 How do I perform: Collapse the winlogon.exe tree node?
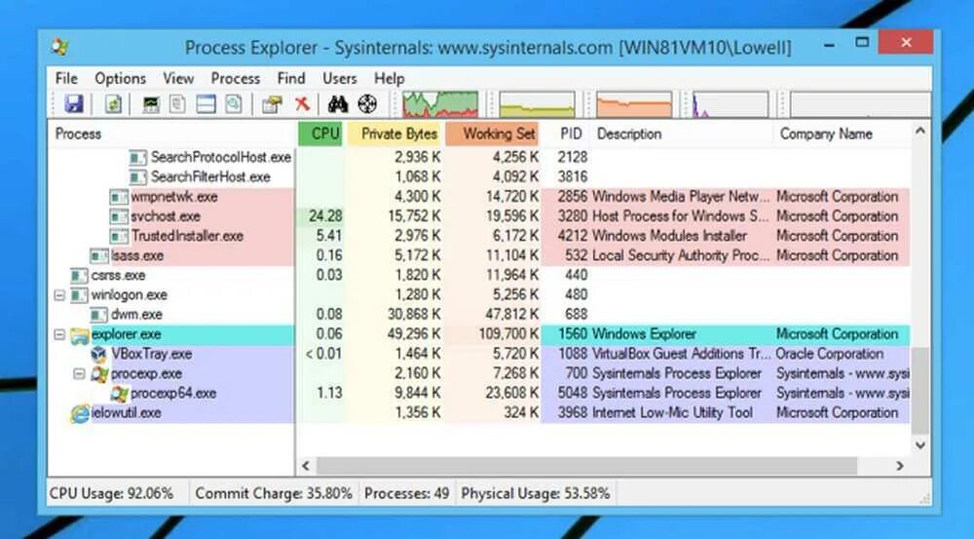point(59,294)
